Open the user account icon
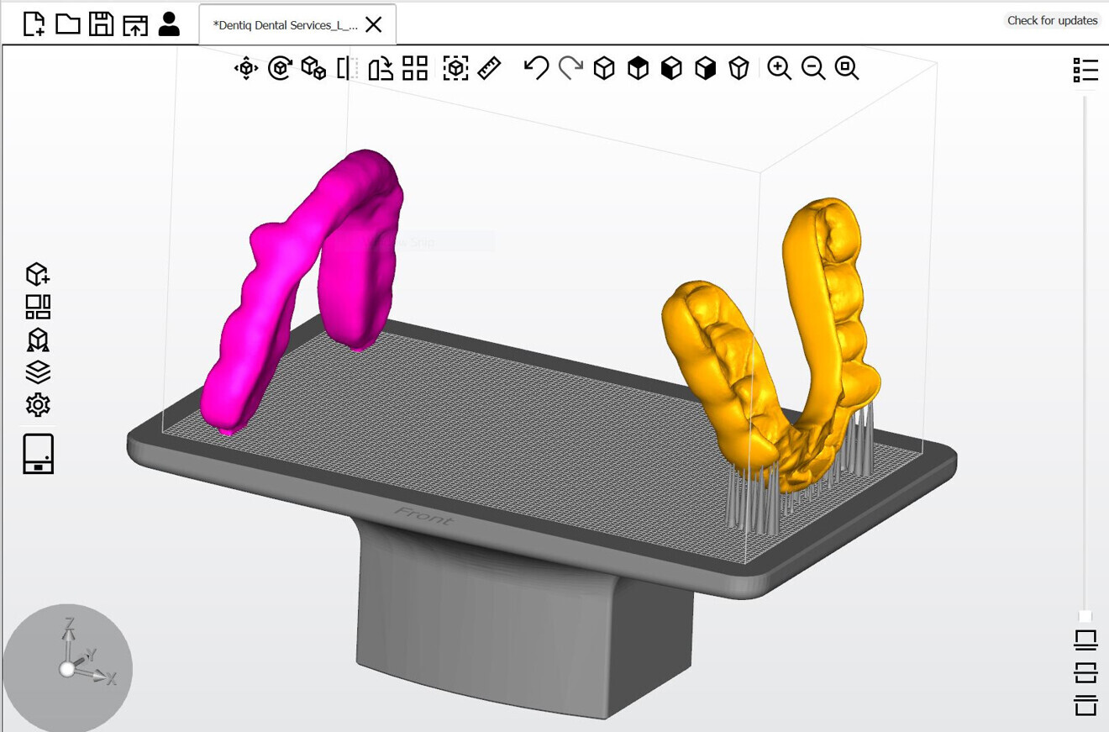This screenshot has height=732, width=1109. pos(169,24)
